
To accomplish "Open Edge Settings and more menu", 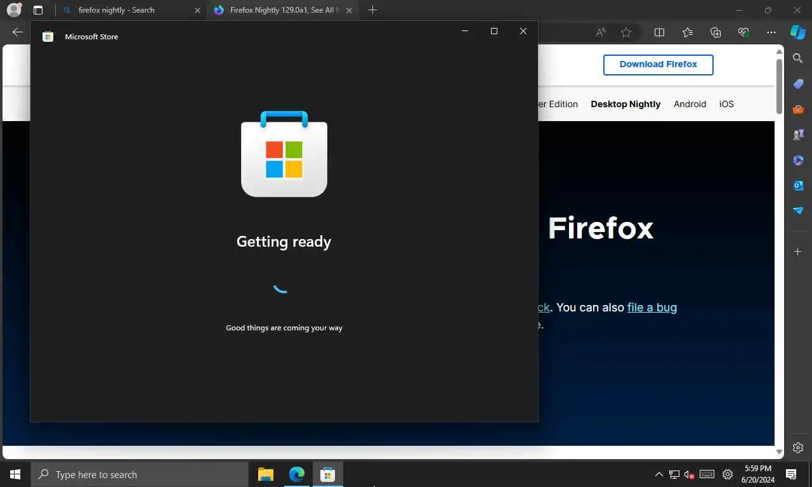I will point(771,32).
